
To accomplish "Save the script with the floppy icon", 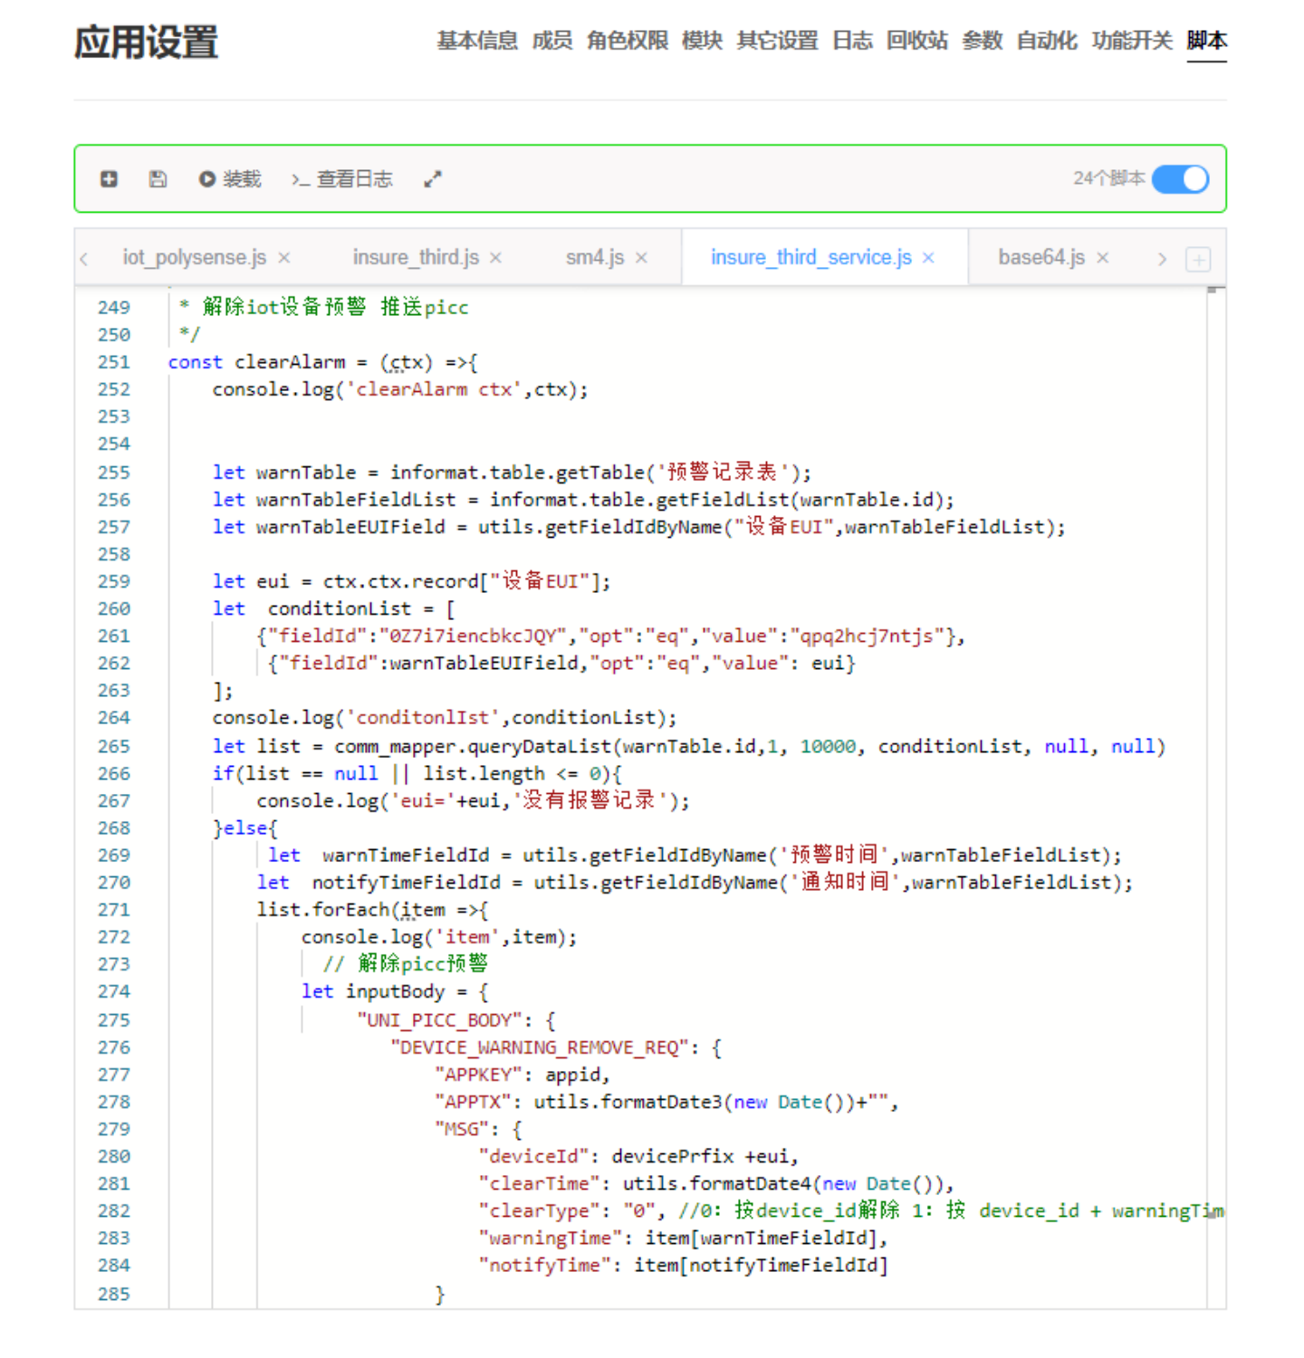I will (x=158, y=179).
